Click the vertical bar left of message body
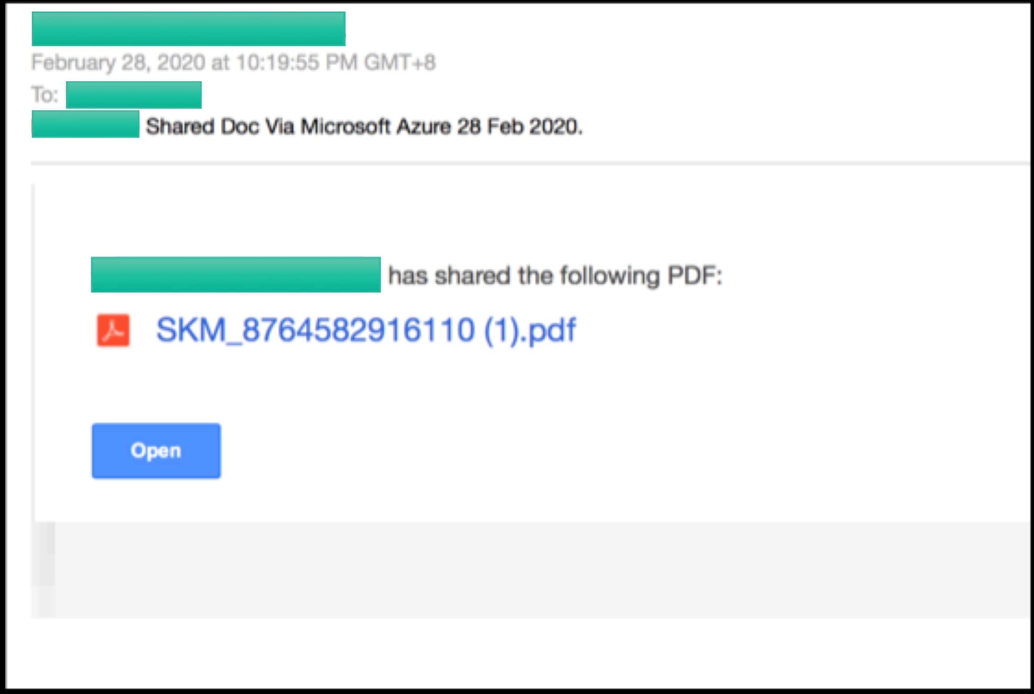This screenshot has width=1034, height=694. pyautogui.click(x=33, y=351)
